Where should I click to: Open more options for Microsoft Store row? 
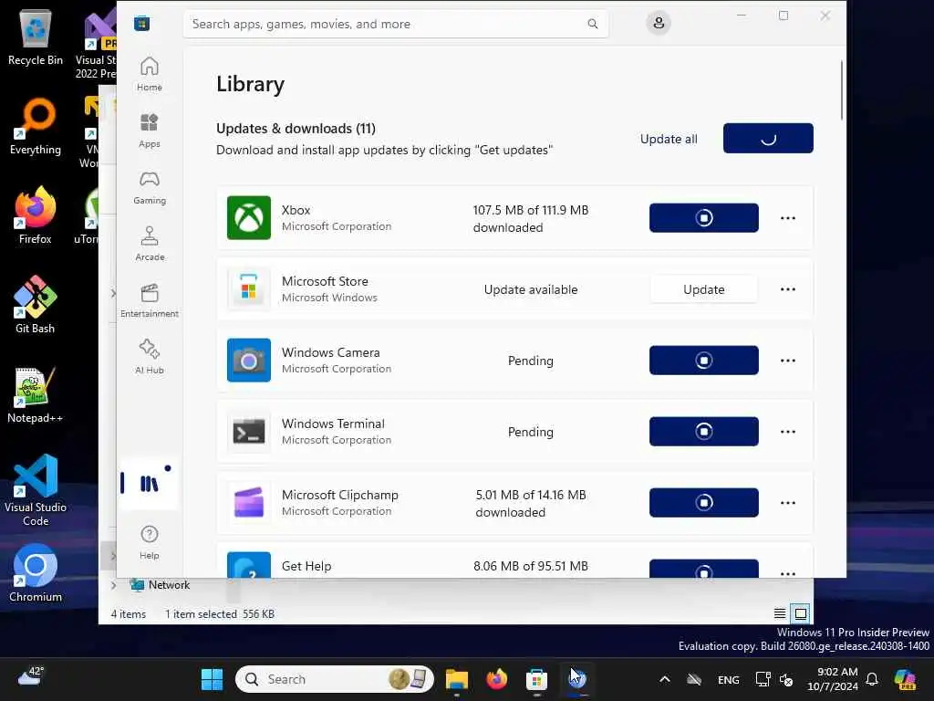[787, 289]
